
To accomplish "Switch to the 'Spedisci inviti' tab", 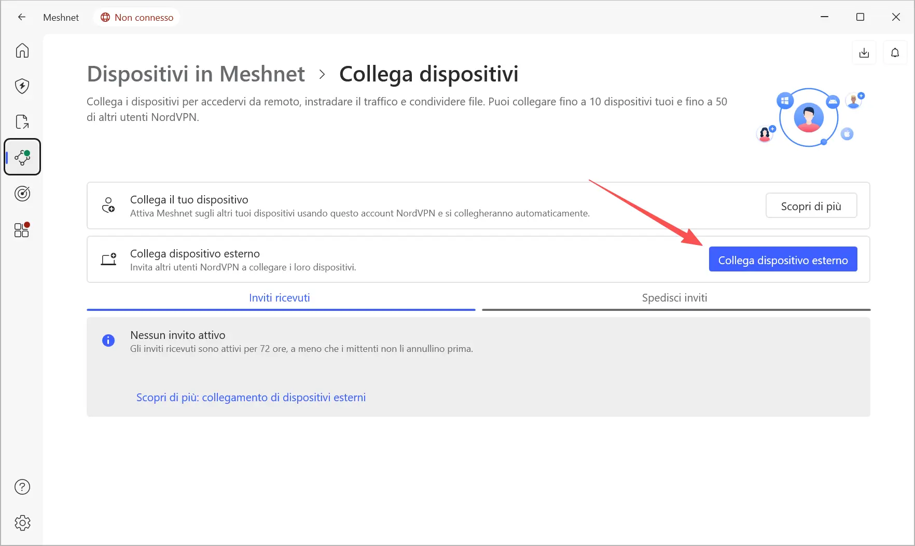I will point(674,298).
